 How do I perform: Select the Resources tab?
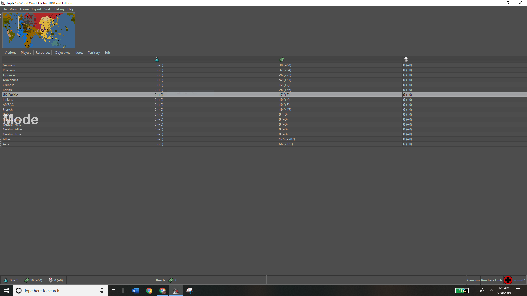pos(43,52)
